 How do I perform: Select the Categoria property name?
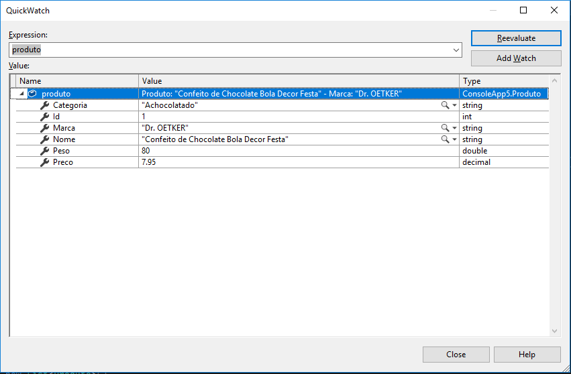[x=70, y=105]
